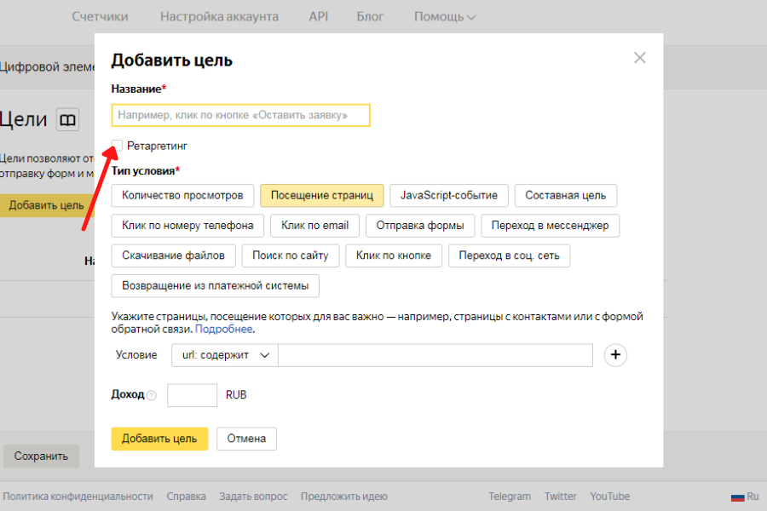Screen dimensions: 767x511
Task: Open the language switcher Ru flag
Action: tap(744, 497)
